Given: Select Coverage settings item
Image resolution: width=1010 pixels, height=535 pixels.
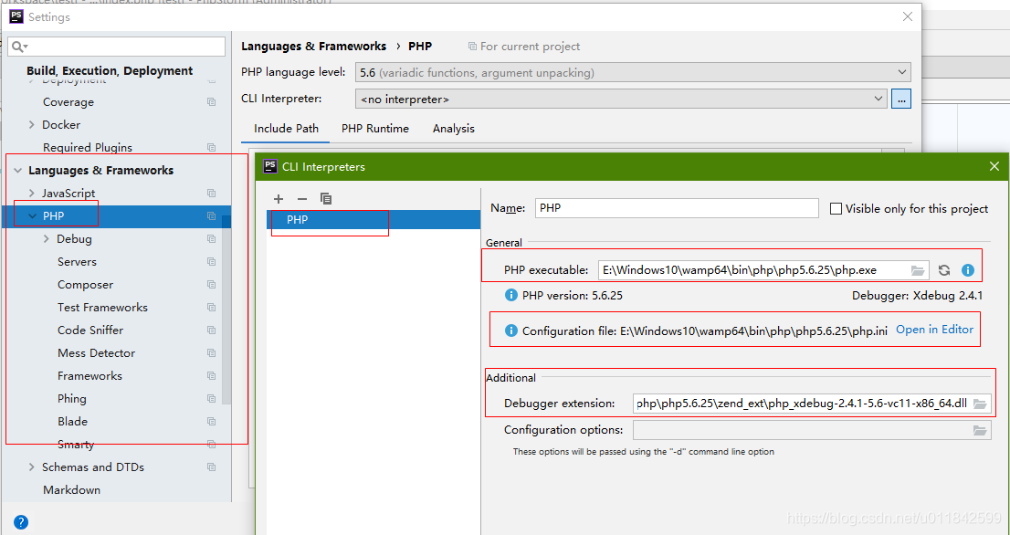Looking at the screenshot, I should tap(68, 101).
